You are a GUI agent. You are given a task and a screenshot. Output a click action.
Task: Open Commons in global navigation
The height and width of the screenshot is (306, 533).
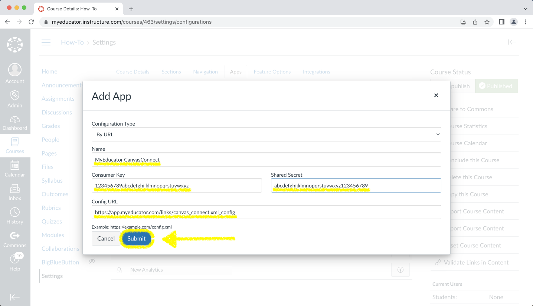[15, 240]
